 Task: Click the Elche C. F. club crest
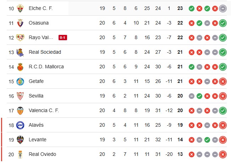pos(20,8)
